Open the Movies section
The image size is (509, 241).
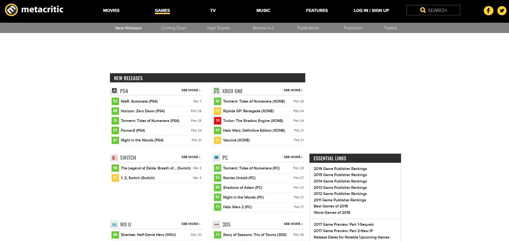click(x=111, y=10)
